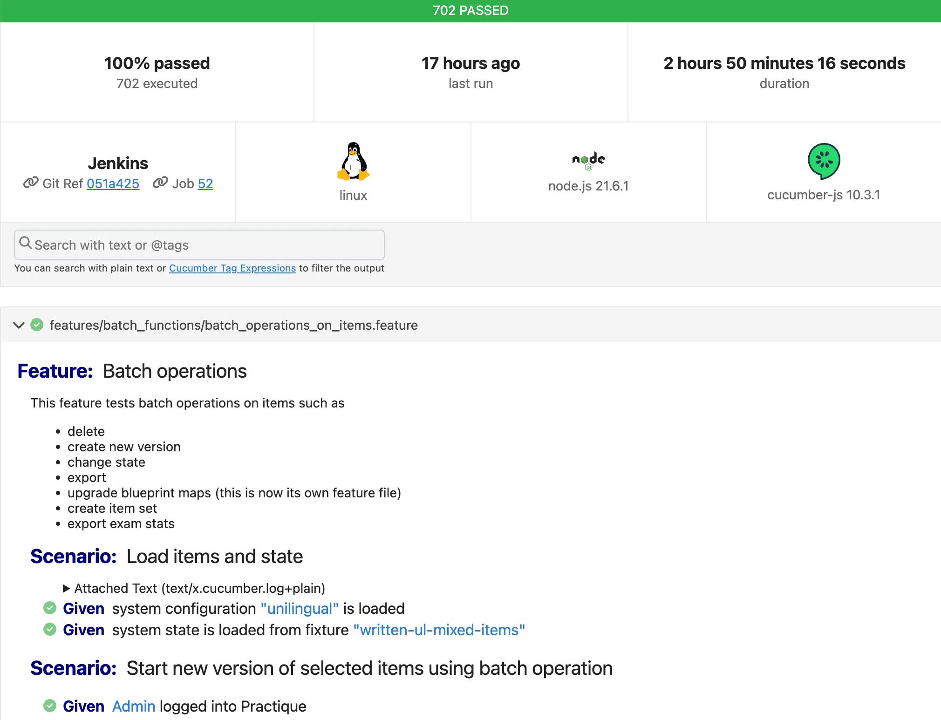Open the Git Ref 051a425 link

pyautogui.click(x=113, y=183)
